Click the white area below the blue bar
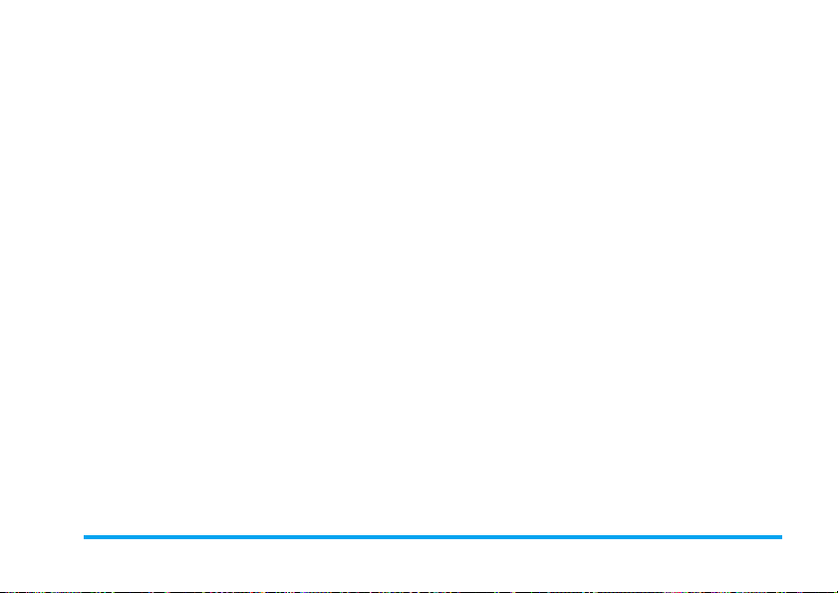This screenshot has height=593, width=838. pyautogui.click(x=419, y=565)
